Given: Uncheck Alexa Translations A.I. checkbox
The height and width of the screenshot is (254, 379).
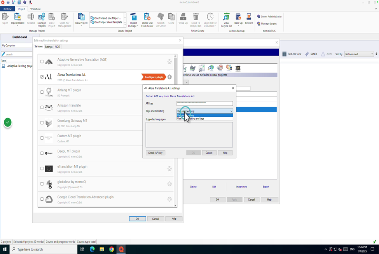Looking at the screenshot, I should 42,77.
